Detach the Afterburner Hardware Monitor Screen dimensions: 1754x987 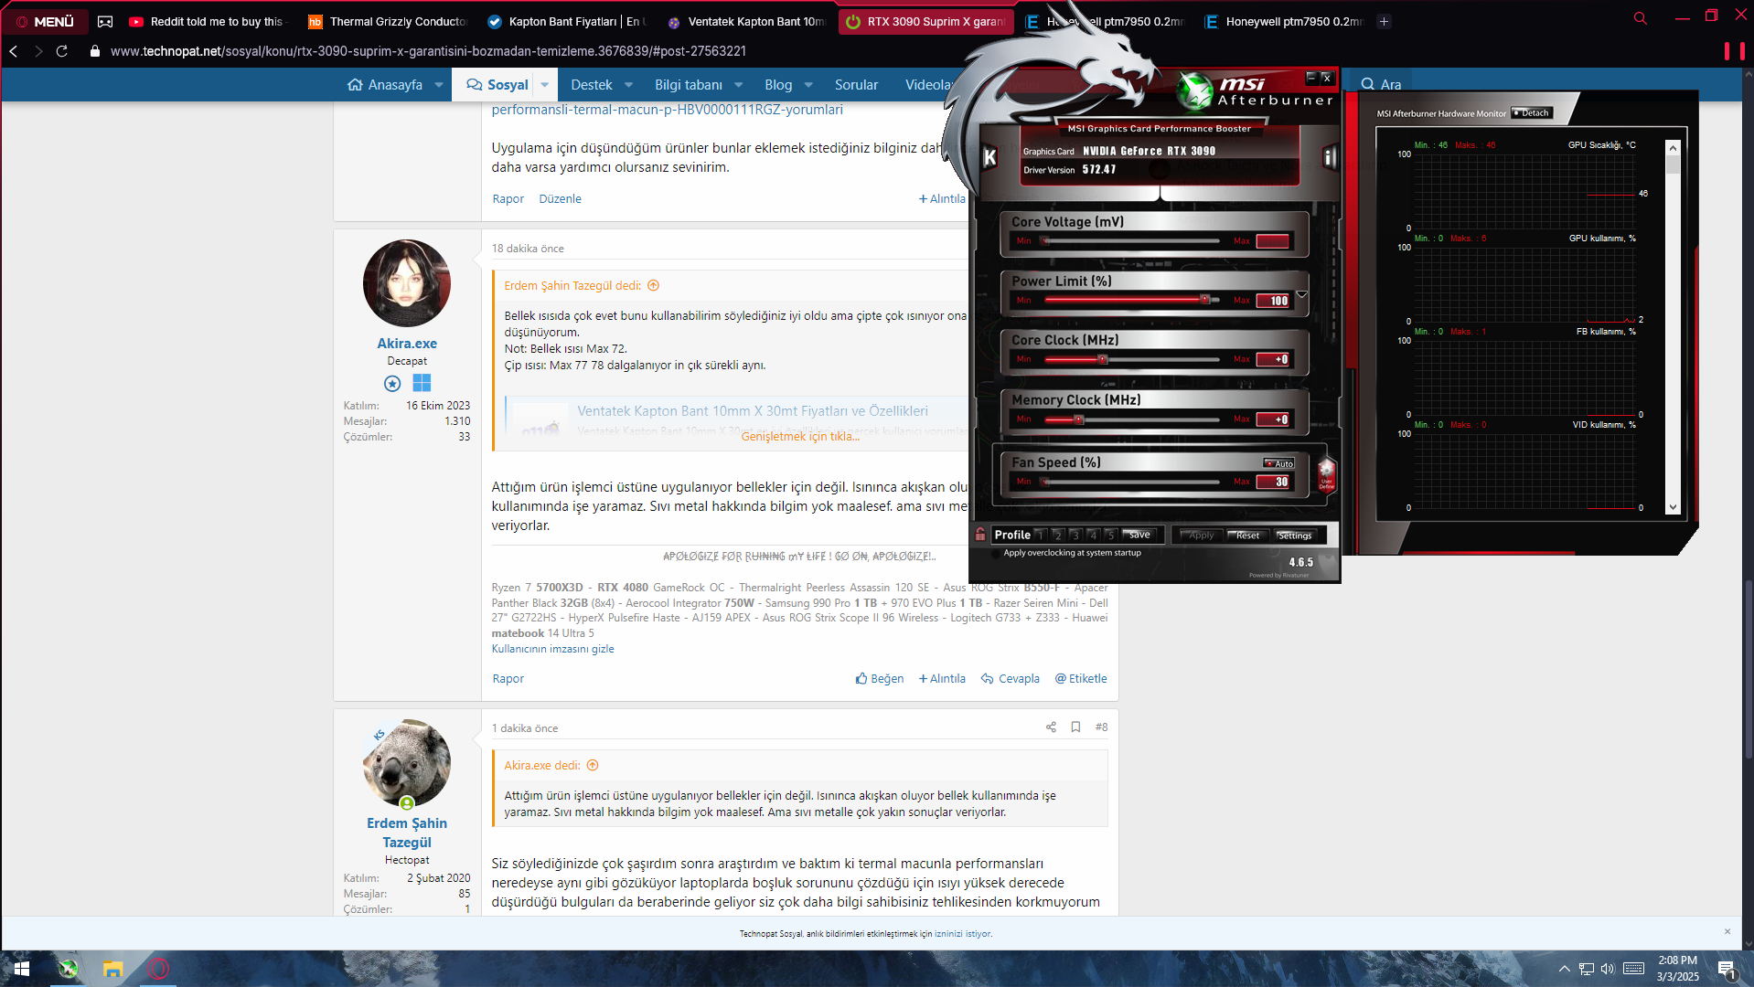coord(1531,113)
